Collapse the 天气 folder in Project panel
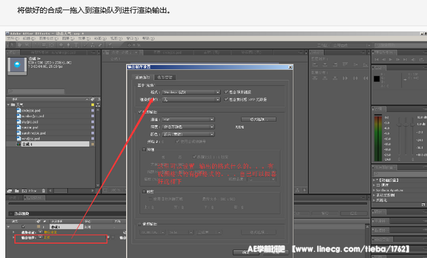The height and width of the screenshot is (258, 427). pyautogui.click(x=9, y=105)
